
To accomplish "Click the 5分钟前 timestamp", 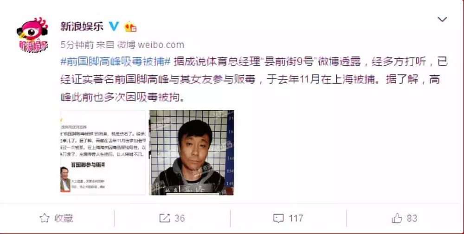I will [77, 45].
